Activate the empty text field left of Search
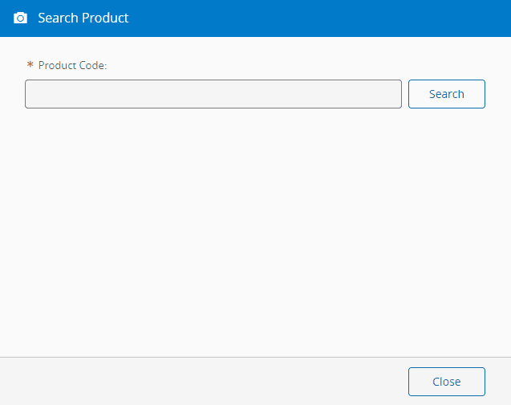This screenshot has height=405, width=511. (213, 94)
